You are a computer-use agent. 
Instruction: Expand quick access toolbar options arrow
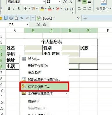click(33, 18)
